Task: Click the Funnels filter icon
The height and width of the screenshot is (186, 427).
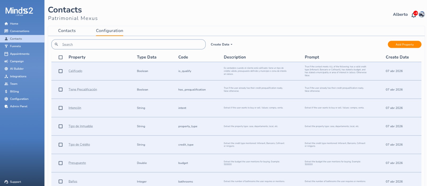Action: [x=6, y=46]
